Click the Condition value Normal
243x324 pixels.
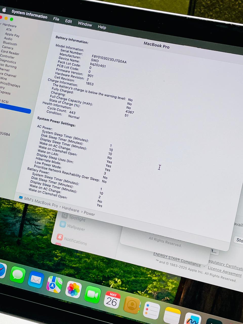tap(74, 117)
